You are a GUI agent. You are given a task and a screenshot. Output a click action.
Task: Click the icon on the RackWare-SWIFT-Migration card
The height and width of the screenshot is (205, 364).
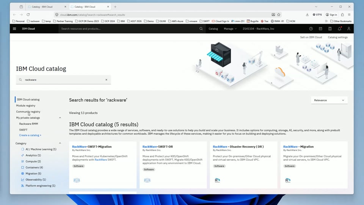(77, 180)
